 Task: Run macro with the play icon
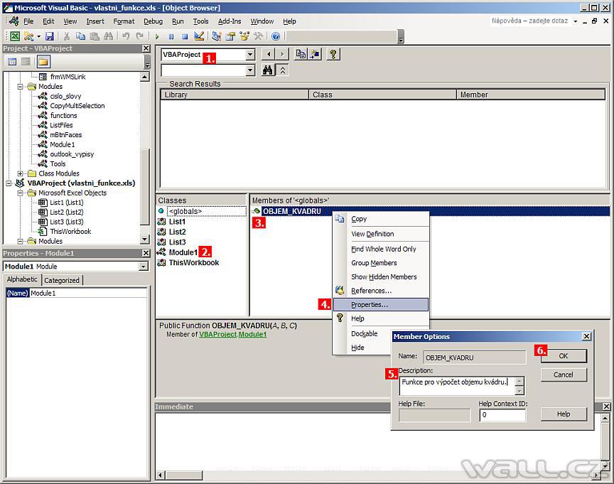pos(157,36)
